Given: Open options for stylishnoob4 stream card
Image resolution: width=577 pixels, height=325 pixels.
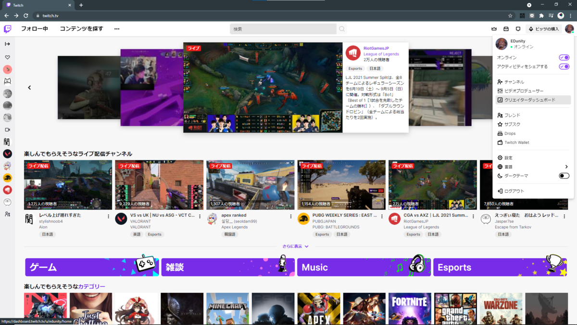Looking at the screenshot, I should pos(109,217).
